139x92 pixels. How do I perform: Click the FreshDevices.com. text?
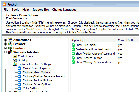tap(17, 18)
